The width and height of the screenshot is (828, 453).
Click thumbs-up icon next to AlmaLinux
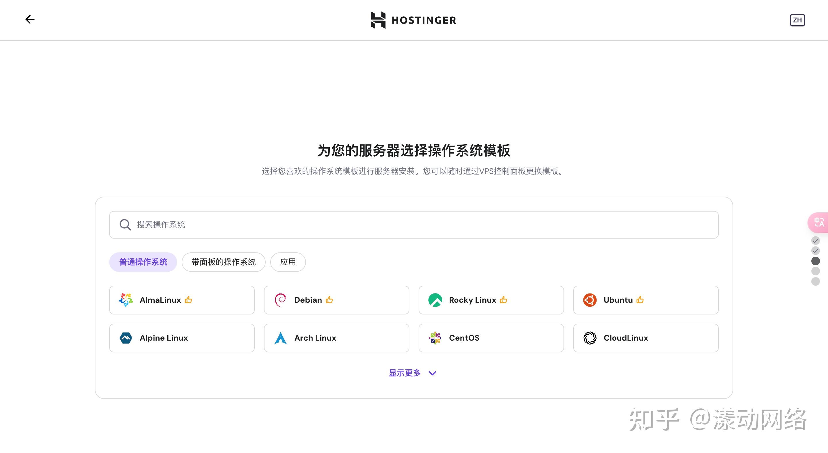pyautogui.click(x=188, y=300)
